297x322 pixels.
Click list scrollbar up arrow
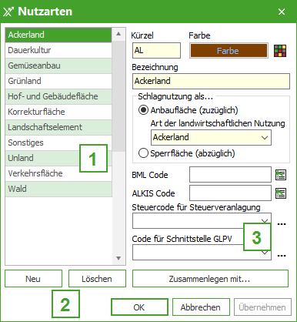point(118,34)
